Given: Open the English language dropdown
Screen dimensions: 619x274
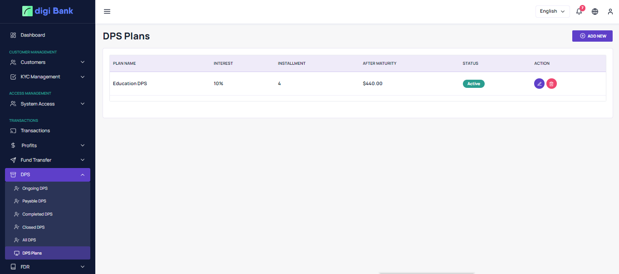Looking at the screenshot, I should click(x=552, y=11).
